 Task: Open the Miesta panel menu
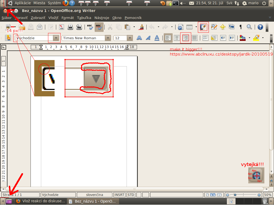[x=39, y=3]
